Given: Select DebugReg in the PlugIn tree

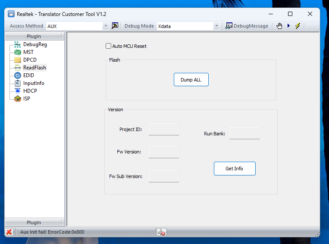Looking at the screenshot, I should (35, 44).
